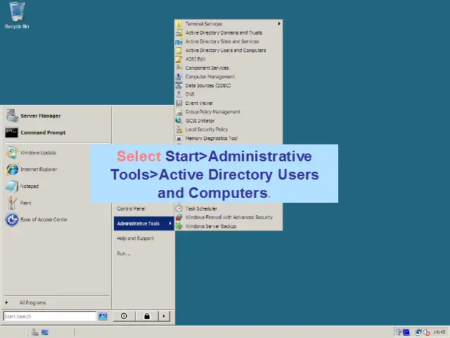Image resolution: width=450 pixels, height=338 pixels.
Task: Click the Active Directory Sites and Services icon
Action: (x=179, y=42)
